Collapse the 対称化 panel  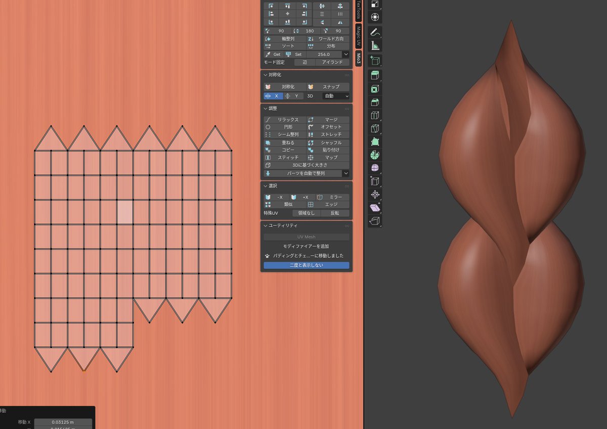[x=265, y=75]
